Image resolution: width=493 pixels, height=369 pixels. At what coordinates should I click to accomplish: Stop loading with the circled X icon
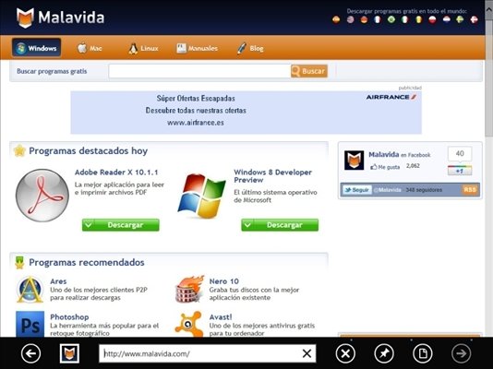coord(345,353)
